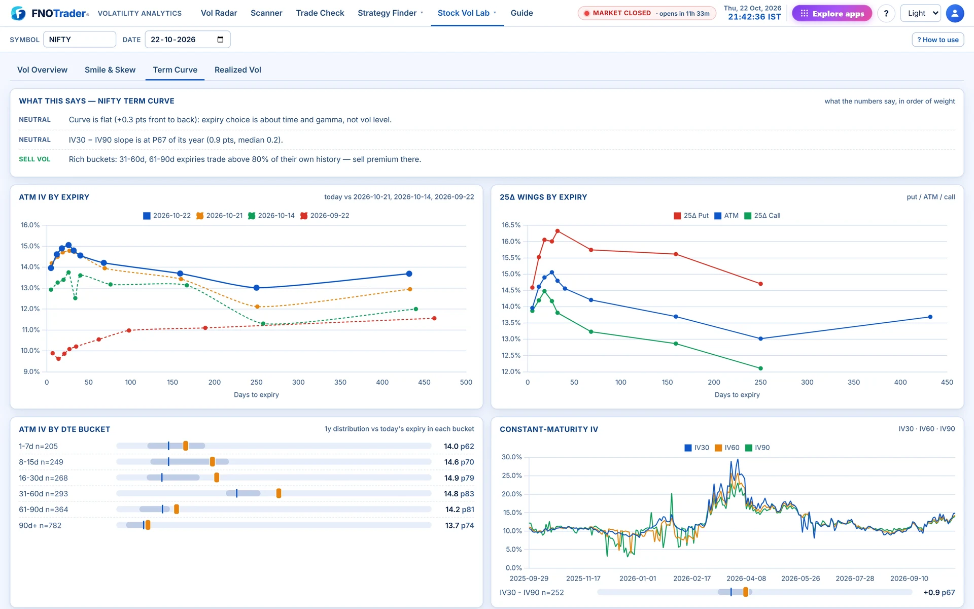Viewport: 974px width, 609px height.
Task: Toggle the 2026-09-22 legend series
Action: pyautogui.click(x=325, y=216)
